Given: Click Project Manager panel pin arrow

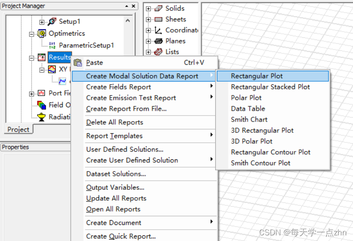Looking at the screenshot, I should pos(127,6).
